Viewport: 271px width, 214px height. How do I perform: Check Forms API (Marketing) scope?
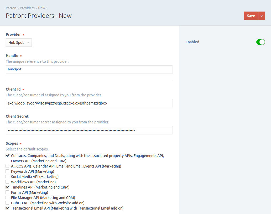pyautogui.click(x=7, y=192)
